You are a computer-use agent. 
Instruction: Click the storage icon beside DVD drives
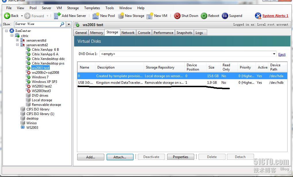coord(28,95)
